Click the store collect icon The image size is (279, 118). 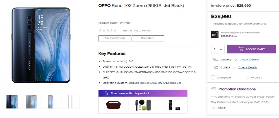click(x=216, y=67)
